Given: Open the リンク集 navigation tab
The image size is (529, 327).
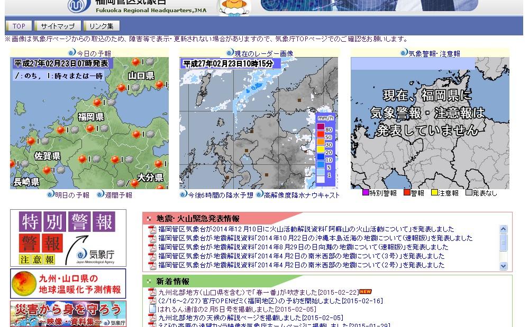Looking at the screenshot, I should (101, 26).
